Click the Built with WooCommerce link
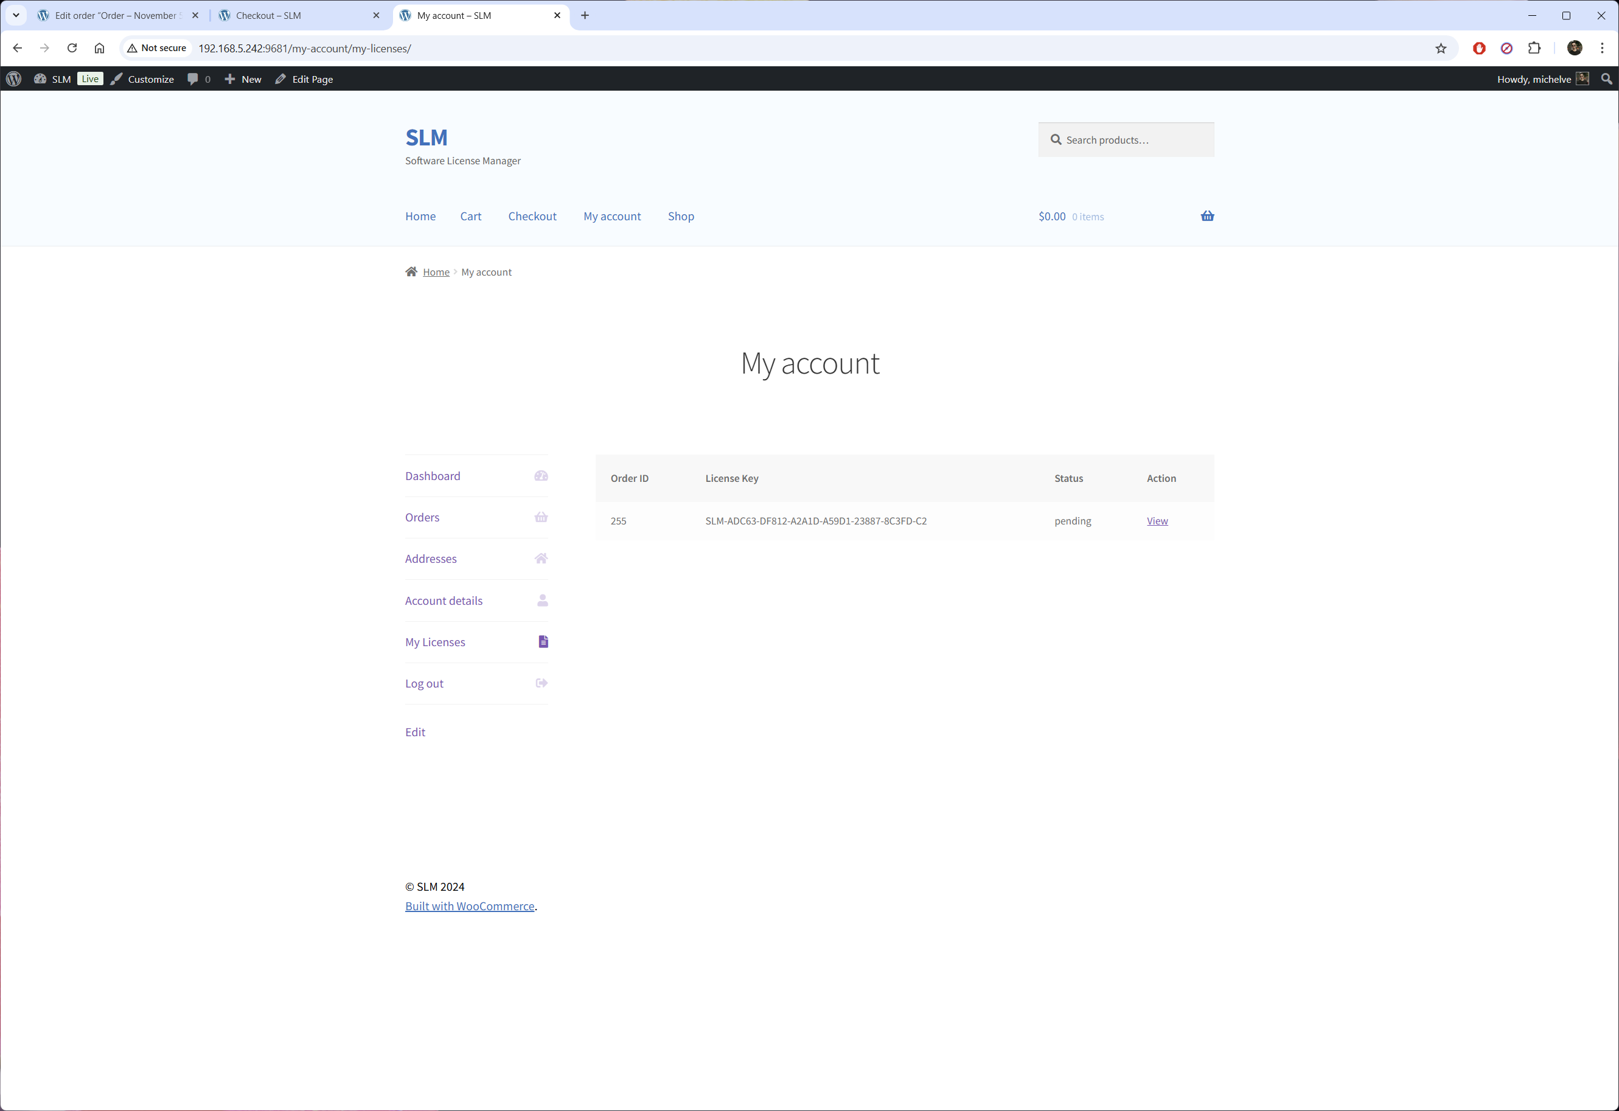1619x1111 pixels. point(470,905)
